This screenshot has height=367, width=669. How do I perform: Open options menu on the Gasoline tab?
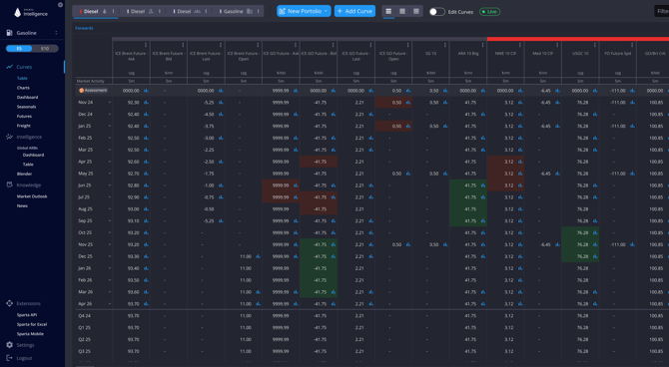259,12
